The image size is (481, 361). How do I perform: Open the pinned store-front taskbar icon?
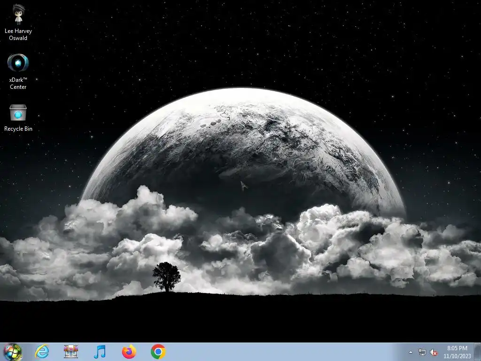(x=71, y=352)
